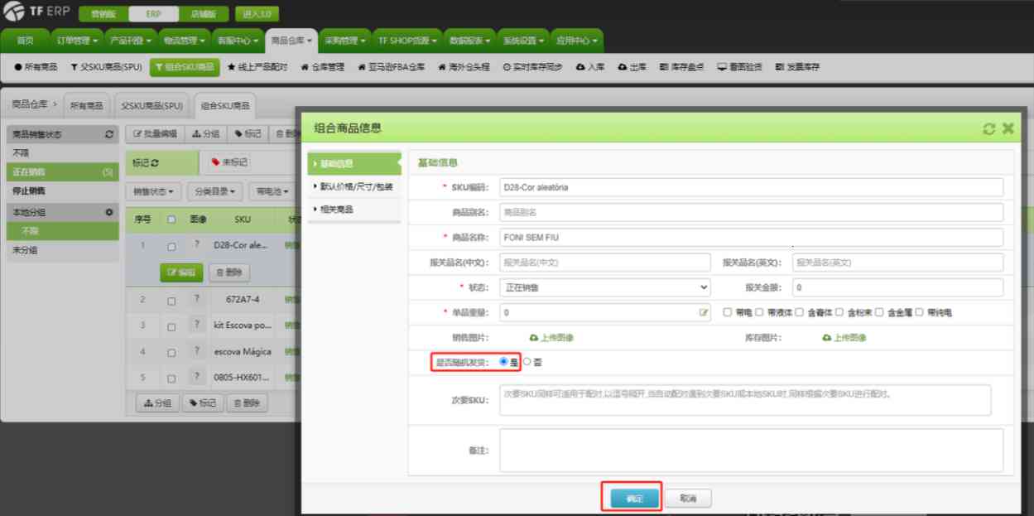This screenshot has height=516, width=1034.
Task: Click the 确定 confirm button
Action: click(x=632, y=497)
